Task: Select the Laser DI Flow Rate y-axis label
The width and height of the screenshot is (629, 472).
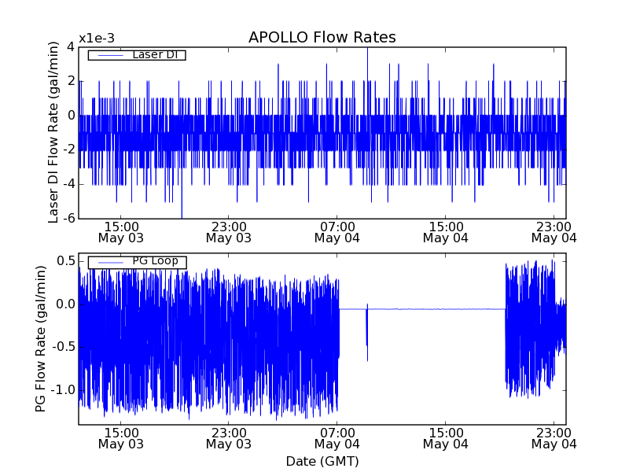Action: (x=53, y=131)
